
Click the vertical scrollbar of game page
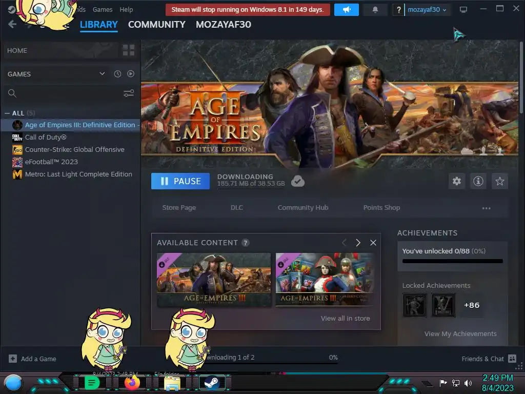point(521,77)
